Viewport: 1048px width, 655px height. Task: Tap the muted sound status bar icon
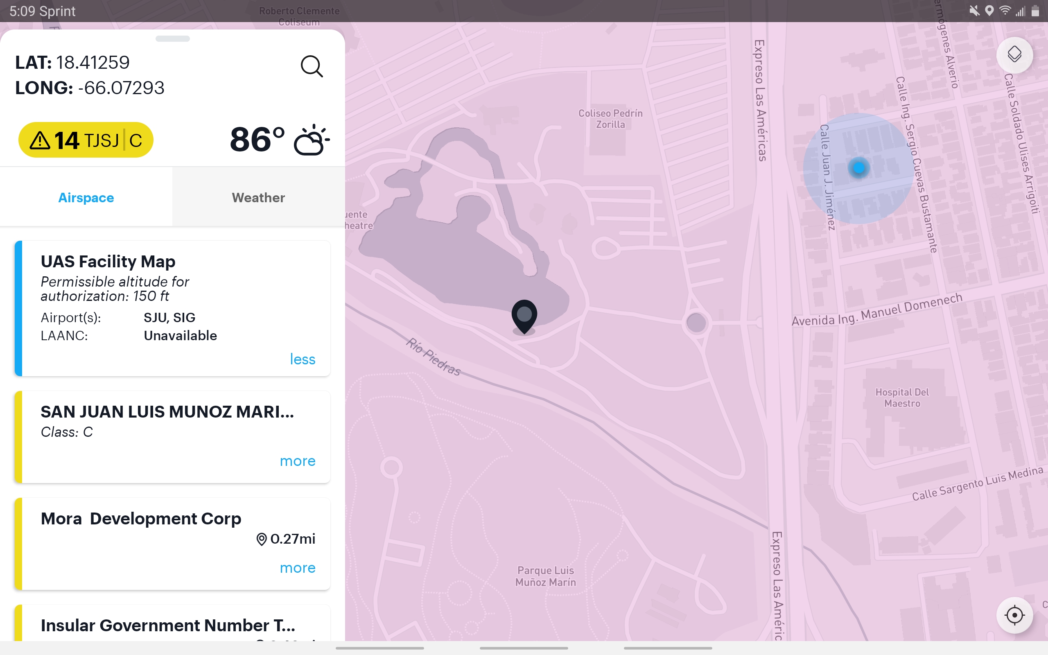974,11
